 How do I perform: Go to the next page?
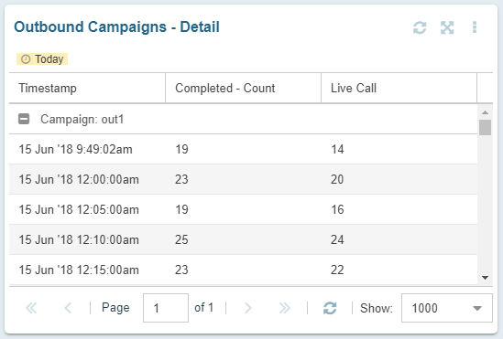click(x=247, y=308)
